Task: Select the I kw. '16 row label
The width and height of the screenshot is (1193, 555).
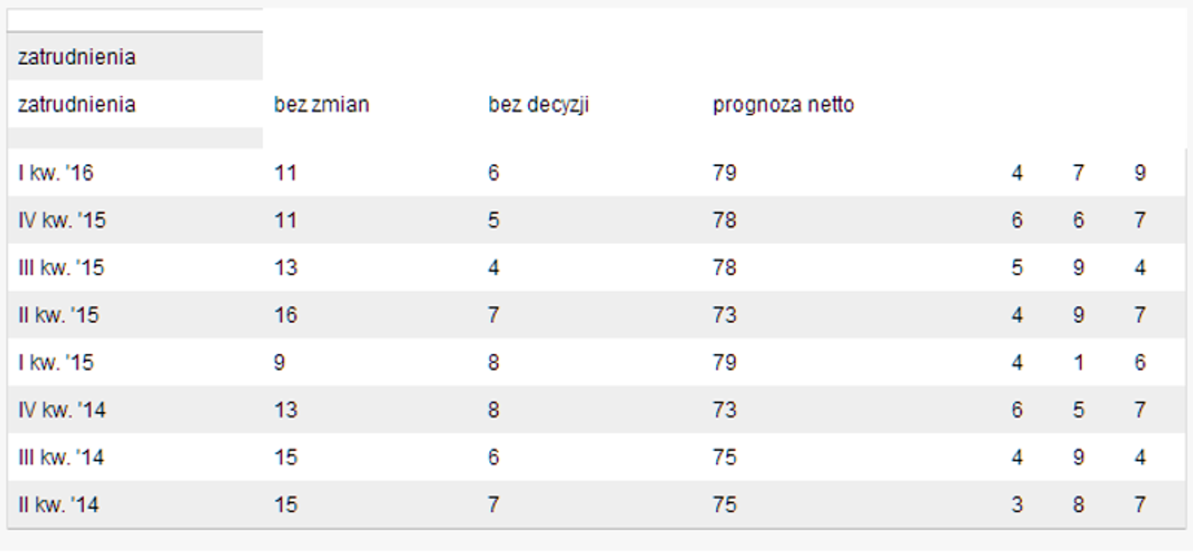Action: click(55, 173)
